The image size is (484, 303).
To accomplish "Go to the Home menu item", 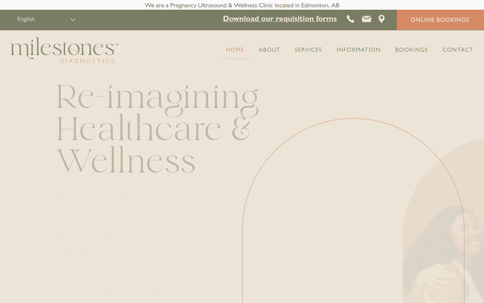I will (235, 50).
